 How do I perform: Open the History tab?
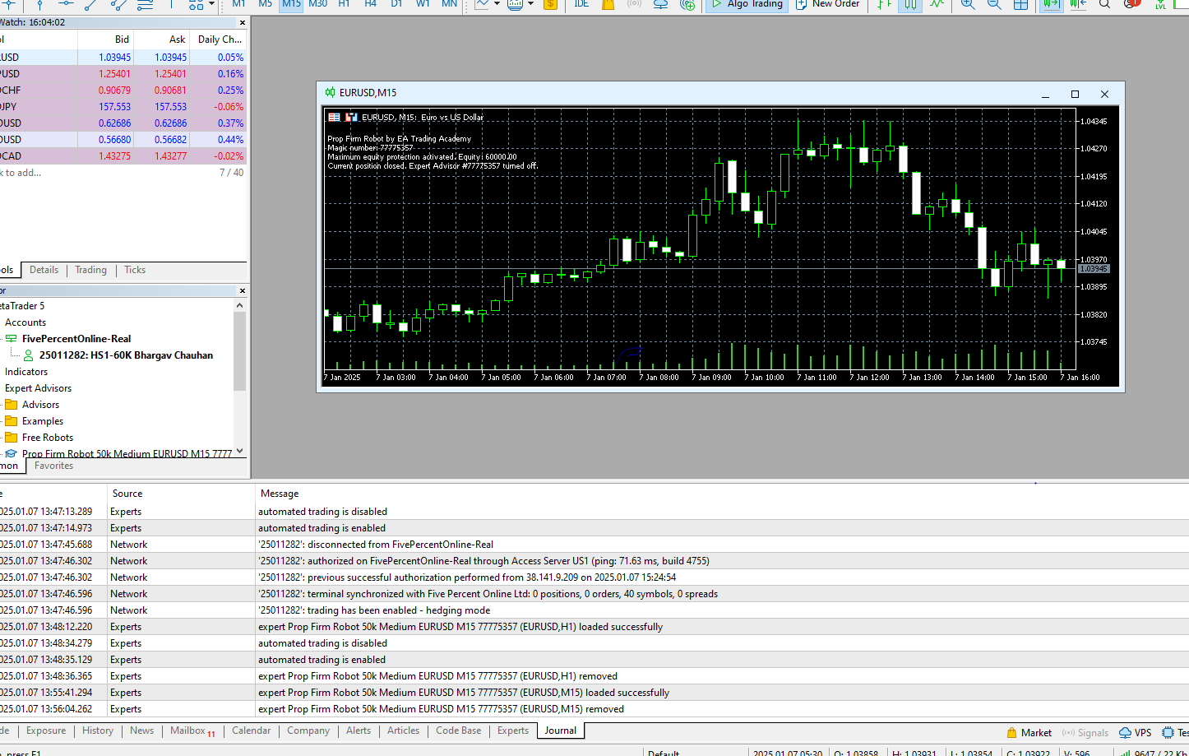[98, 730]
